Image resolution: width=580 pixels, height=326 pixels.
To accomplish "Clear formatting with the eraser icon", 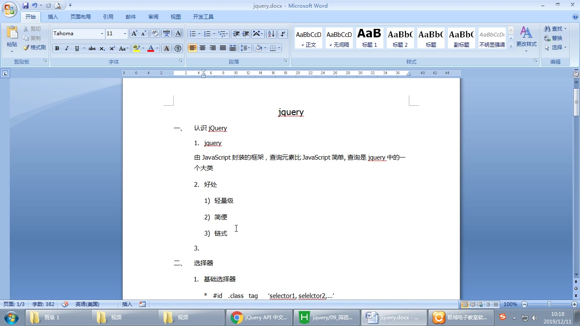I will 155,34.
